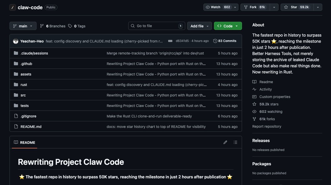Click the file icon for .gitignore
This screenshot has width=331, height=185.
coord(16,116)
